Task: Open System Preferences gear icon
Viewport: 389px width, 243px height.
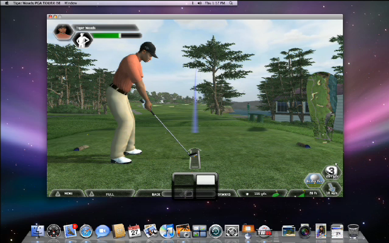Action: (x=232, y=231)
